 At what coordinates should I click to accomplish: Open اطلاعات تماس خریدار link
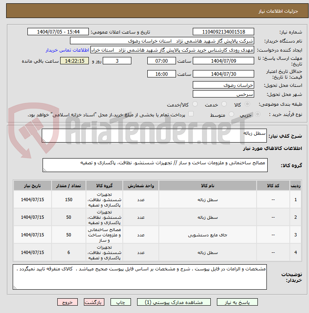point(67,50)
